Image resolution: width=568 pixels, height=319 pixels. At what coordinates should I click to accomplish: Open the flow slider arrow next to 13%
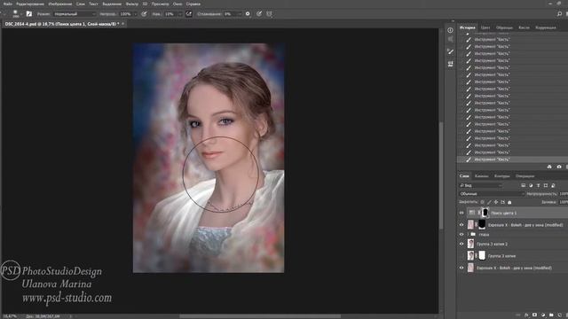point(180,14)
